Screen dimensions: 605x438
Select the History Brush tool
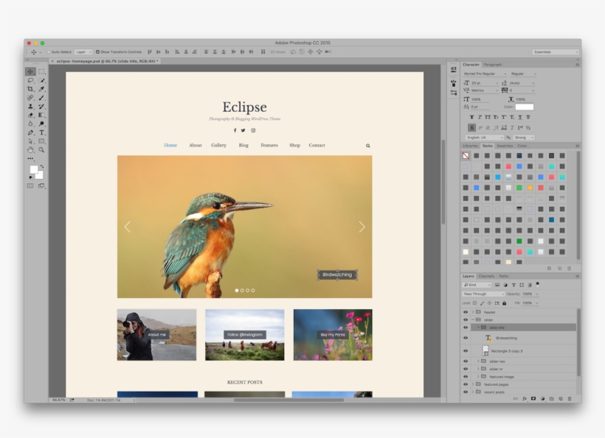pyautogui.click(x=41, y=106)
